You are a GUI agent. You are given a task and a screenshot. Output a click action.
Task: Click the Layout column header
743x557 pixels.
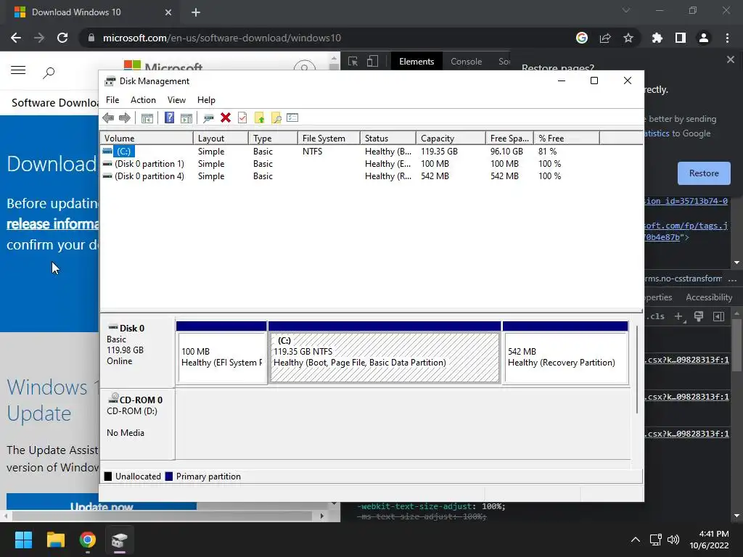(221, 139)
